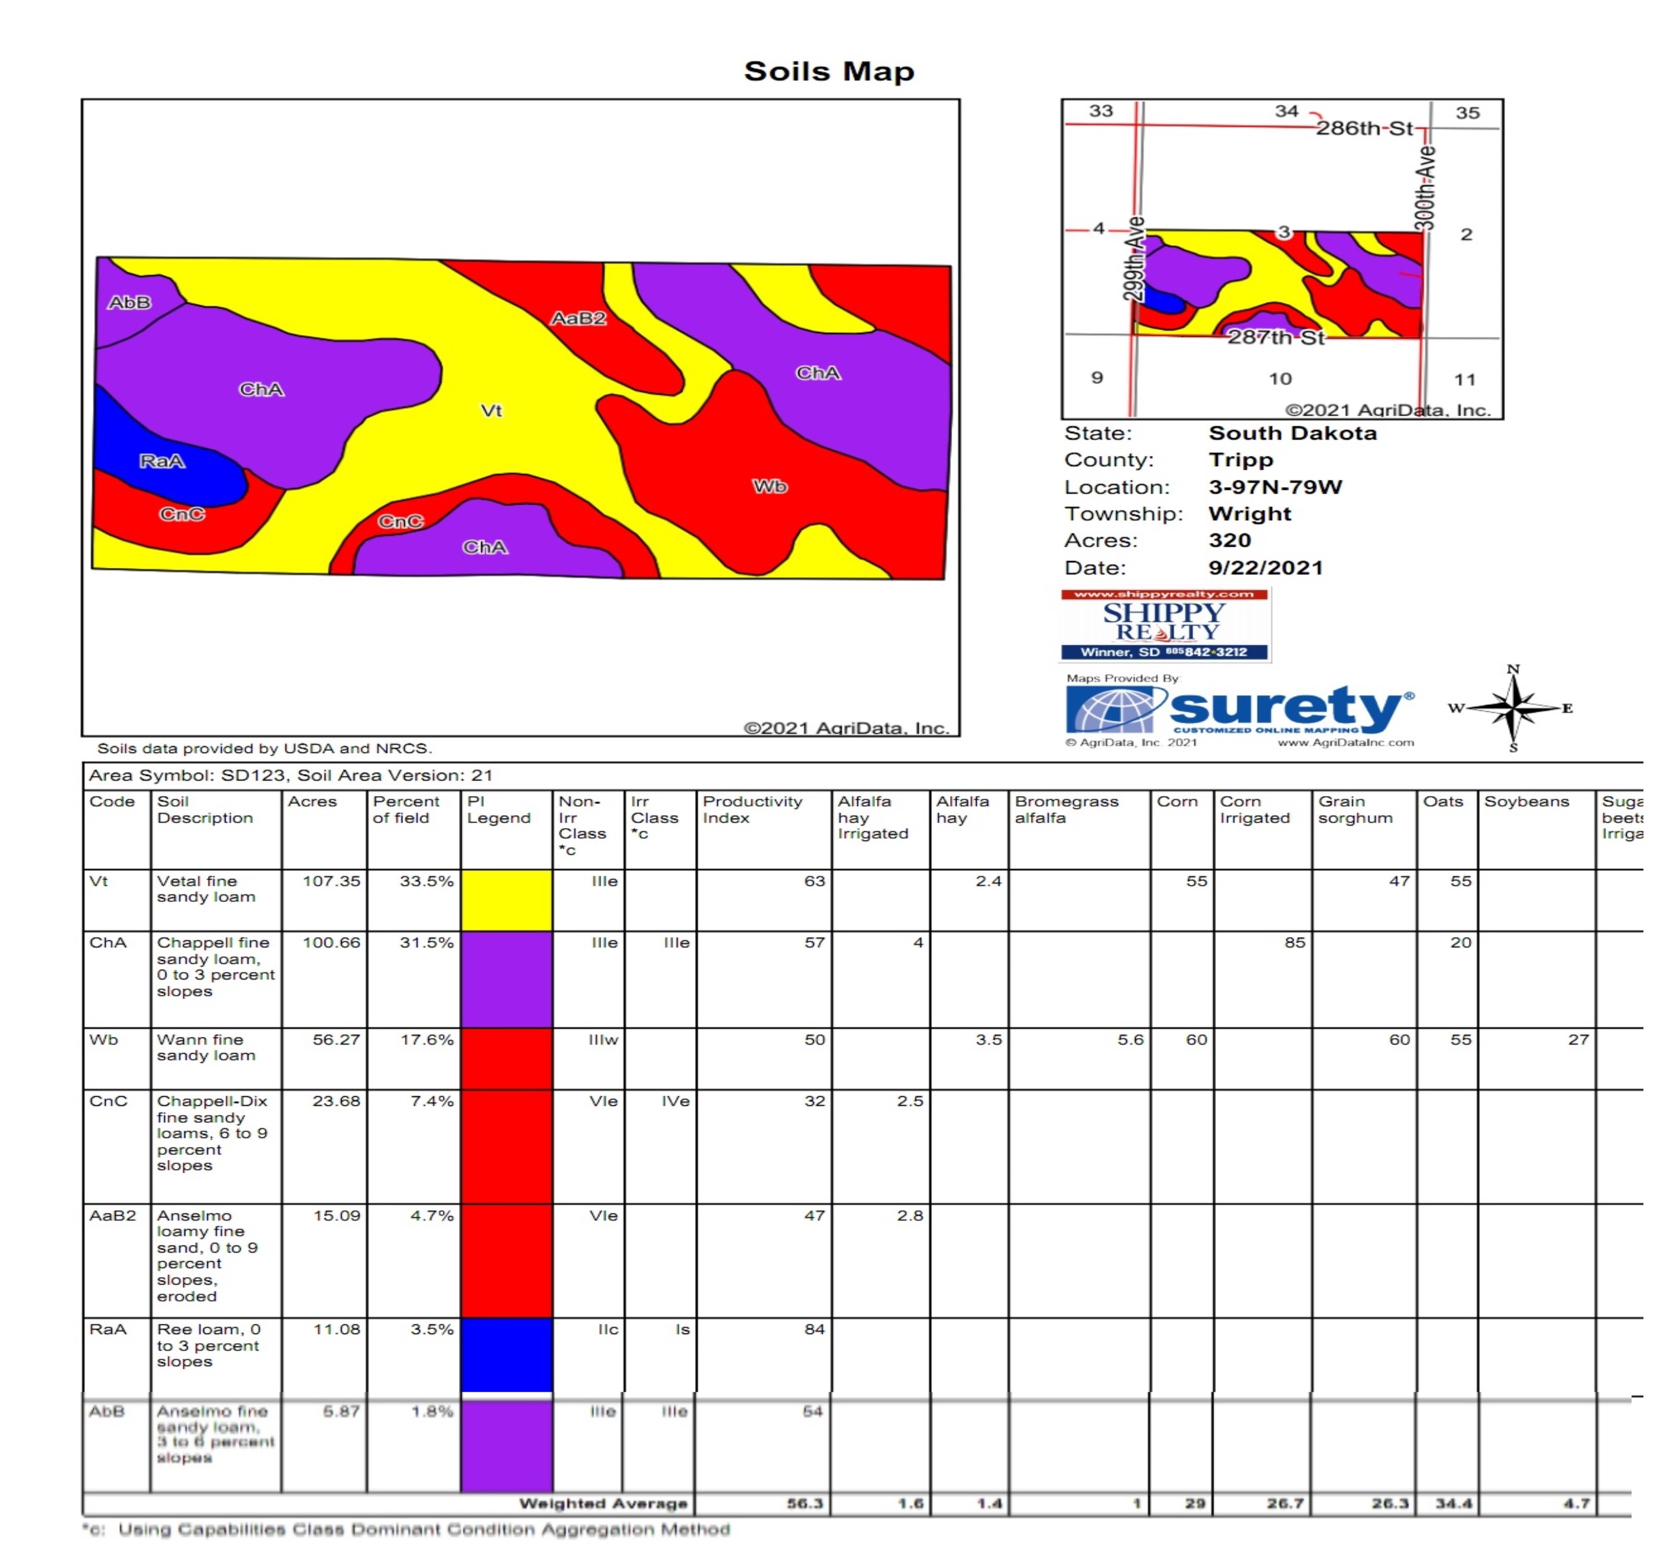Click the red Wb legend swatch
This screenshot has width=1662, height=1548.
click(x=506, y=1058)
